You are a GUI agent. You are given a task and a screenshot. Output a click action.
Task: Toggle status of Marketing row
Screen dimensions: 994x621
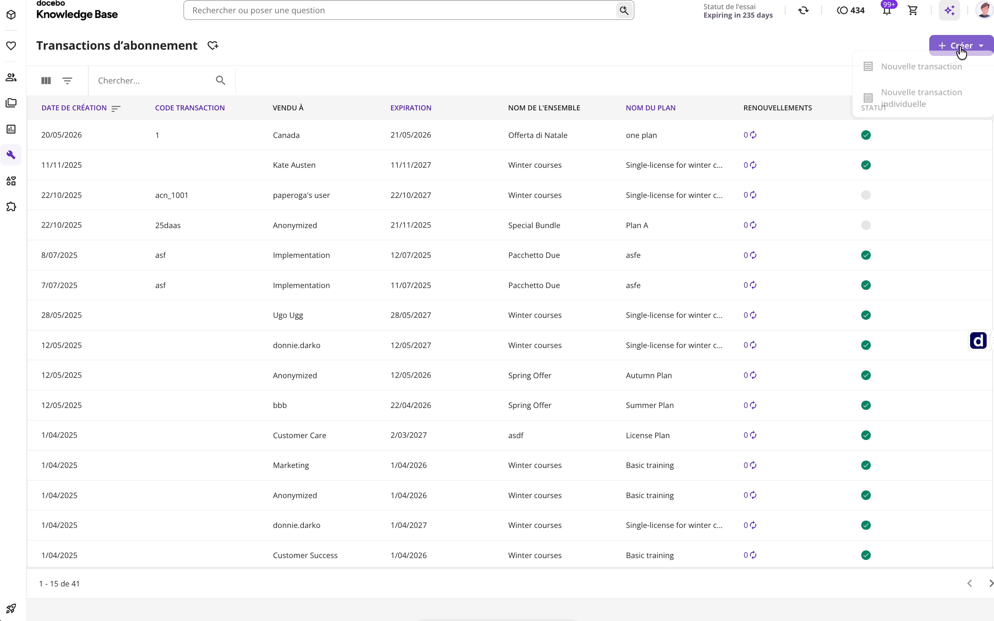click(x=866, y=465)
